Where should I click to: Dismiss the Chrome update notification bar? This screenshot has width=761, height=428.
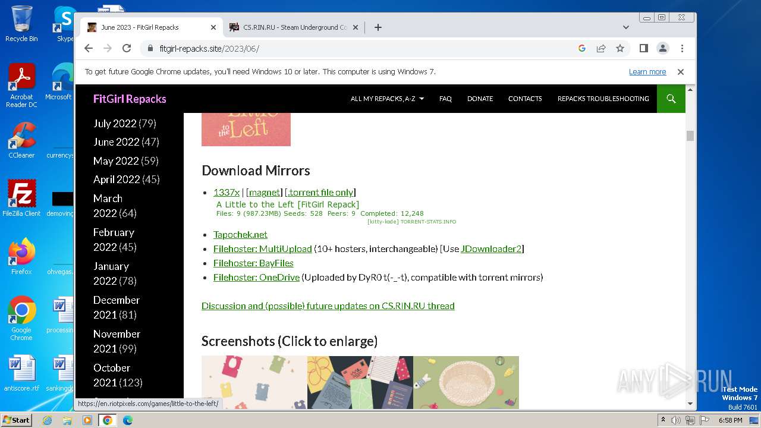click(681, 71)
